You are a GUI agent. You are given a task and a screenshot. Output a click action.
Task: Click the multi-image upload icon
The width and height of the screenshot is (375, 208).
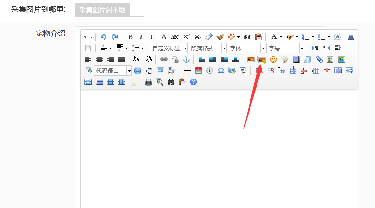pyautogui.click(x=262, y=59)
